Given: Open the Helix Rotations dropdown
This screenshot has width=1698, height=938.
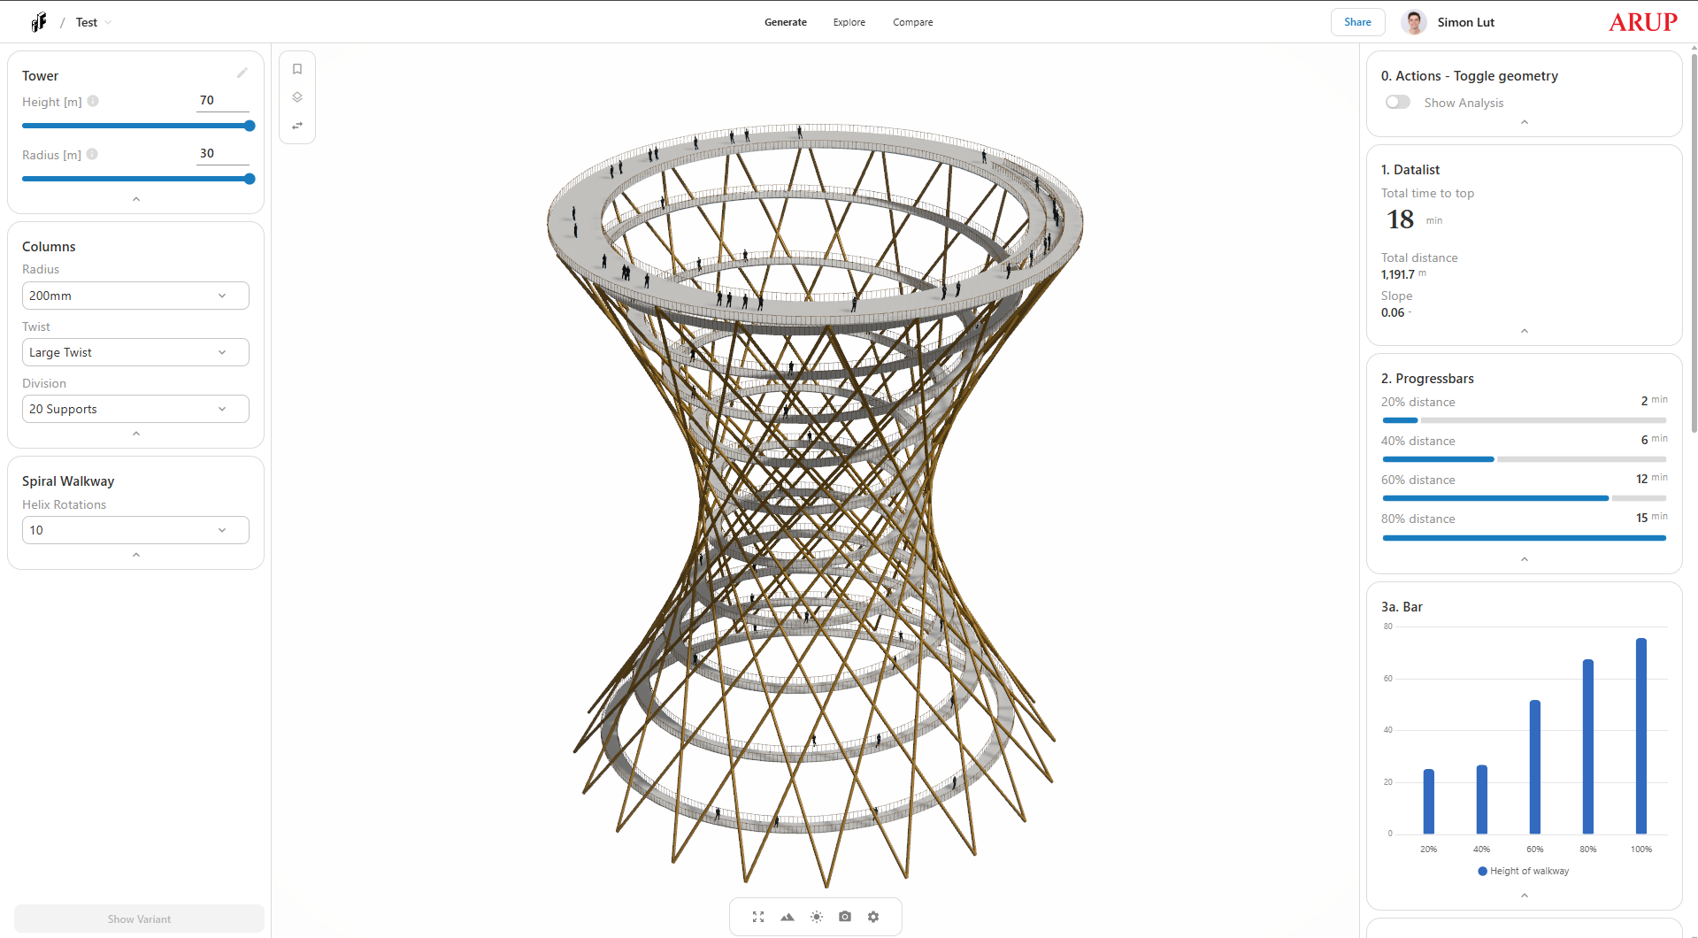Looking at the screenshot, I should 135,530.
